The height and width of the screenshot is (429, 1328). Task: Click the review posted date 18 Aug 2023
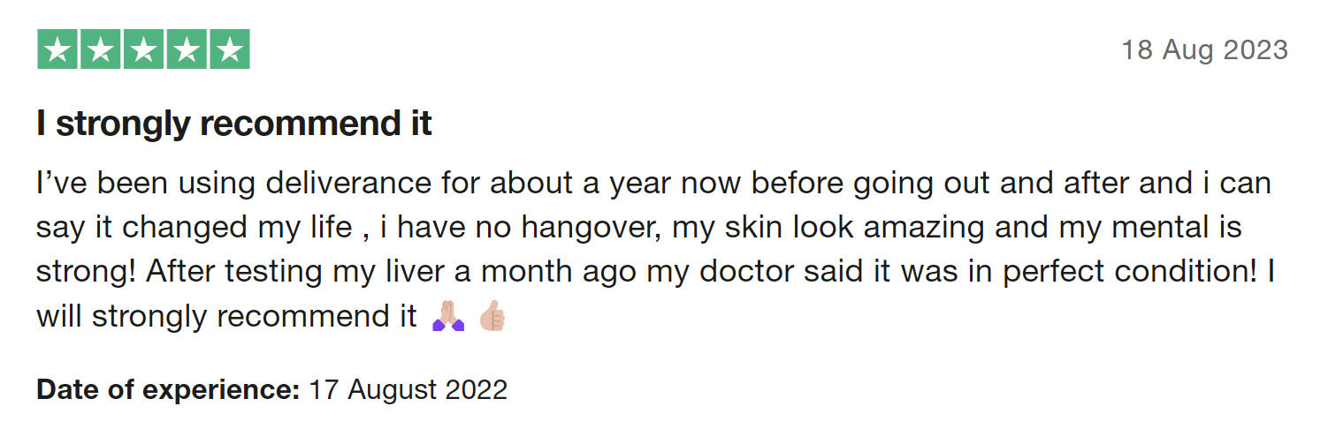click(x=1204, y=50)
